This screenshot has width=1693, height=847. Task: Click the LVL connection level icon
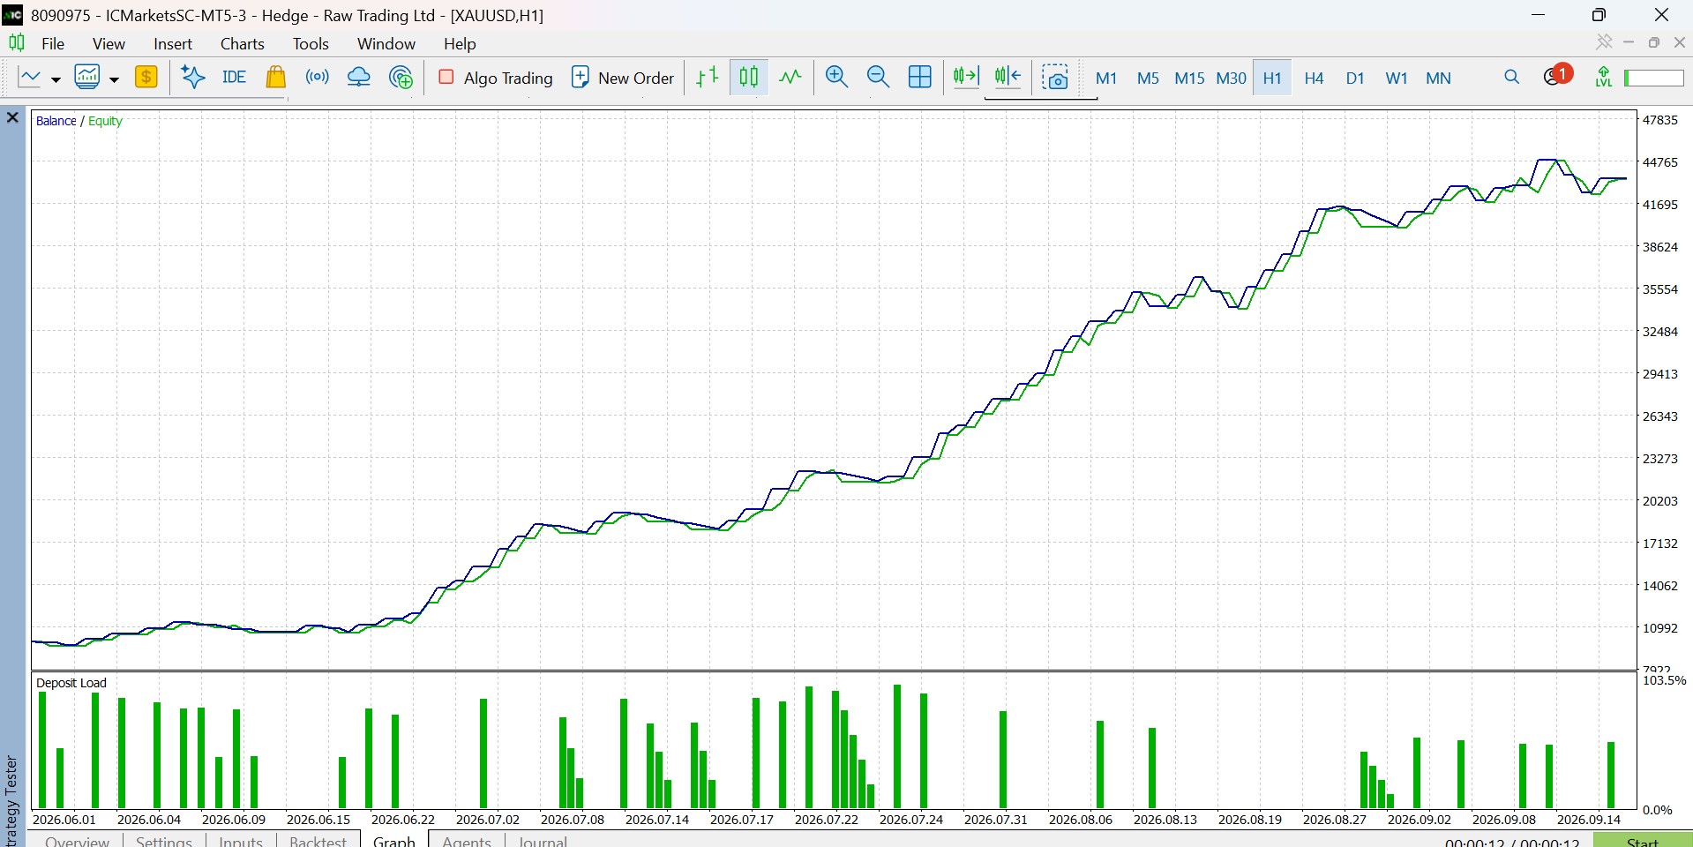1604,78
